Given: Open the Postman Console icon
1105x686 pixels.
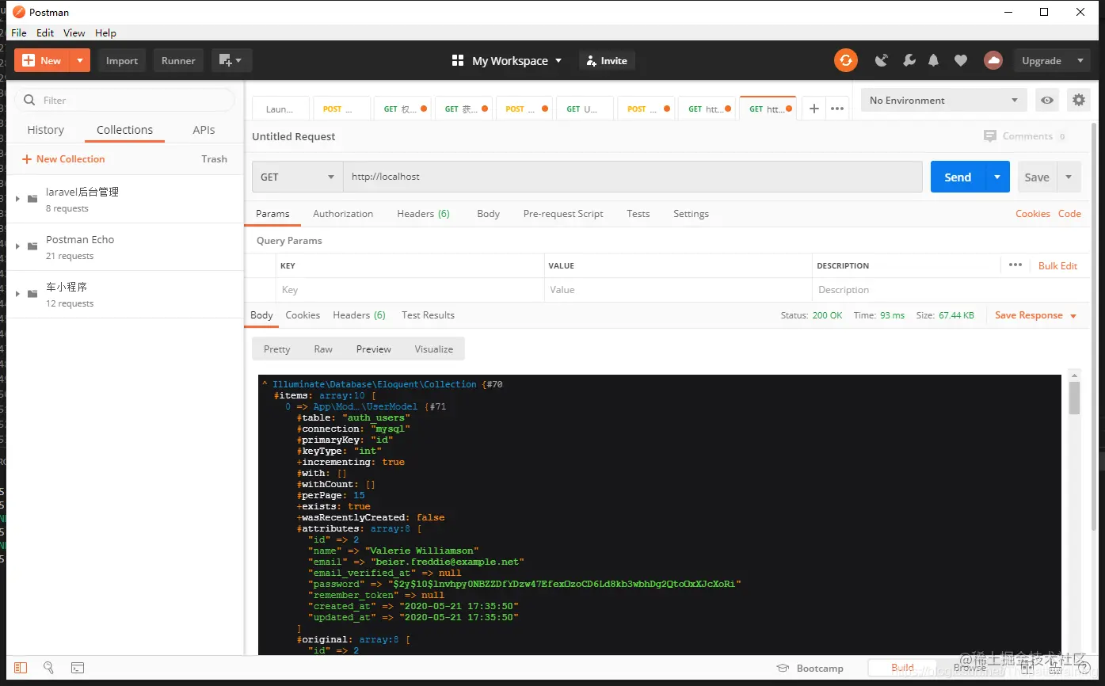Looking at the screenshot, I should click(77, 668).
